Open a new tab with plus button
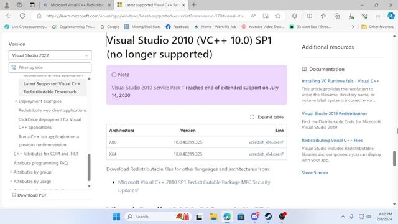Viewport: 398px width, 224px height. 194,5
